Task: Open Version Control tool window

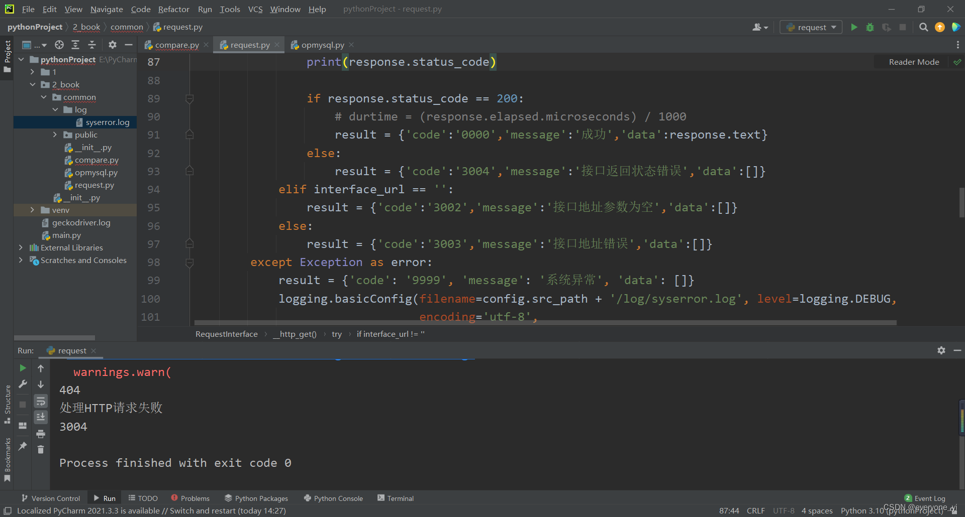Action: click(x=51, y=498)
